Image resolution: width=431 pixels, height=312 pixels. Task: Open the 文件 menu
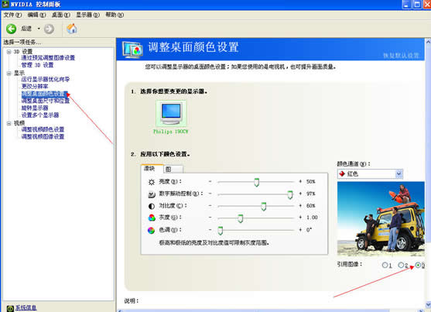pyautogui.click(x=12, y=15)
